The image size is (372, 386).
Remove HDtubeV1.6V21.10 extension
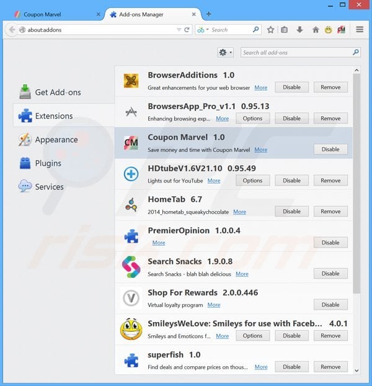[x=330, y=181]
